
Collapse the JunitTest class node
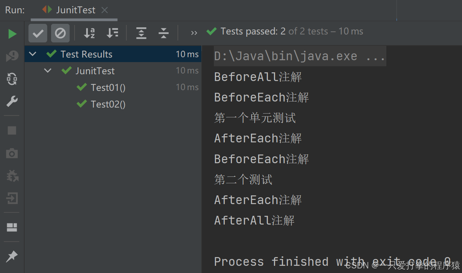[x=48, y=70]
